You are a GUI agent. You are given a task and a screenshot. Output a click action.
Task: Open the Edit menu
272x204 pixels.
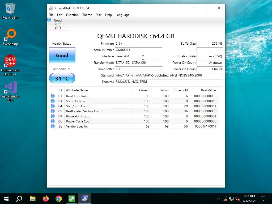pos(60,15)
